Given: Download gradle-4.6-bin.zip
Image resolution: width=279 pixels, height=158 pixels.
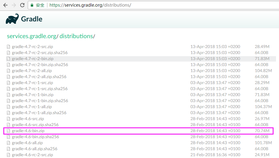Looking at the screenshot, I should click(28, 131).
